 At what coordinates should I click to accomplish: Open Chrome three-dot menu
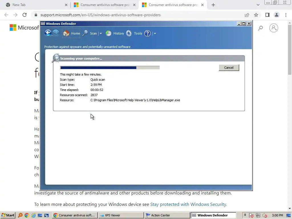point(286,15)
